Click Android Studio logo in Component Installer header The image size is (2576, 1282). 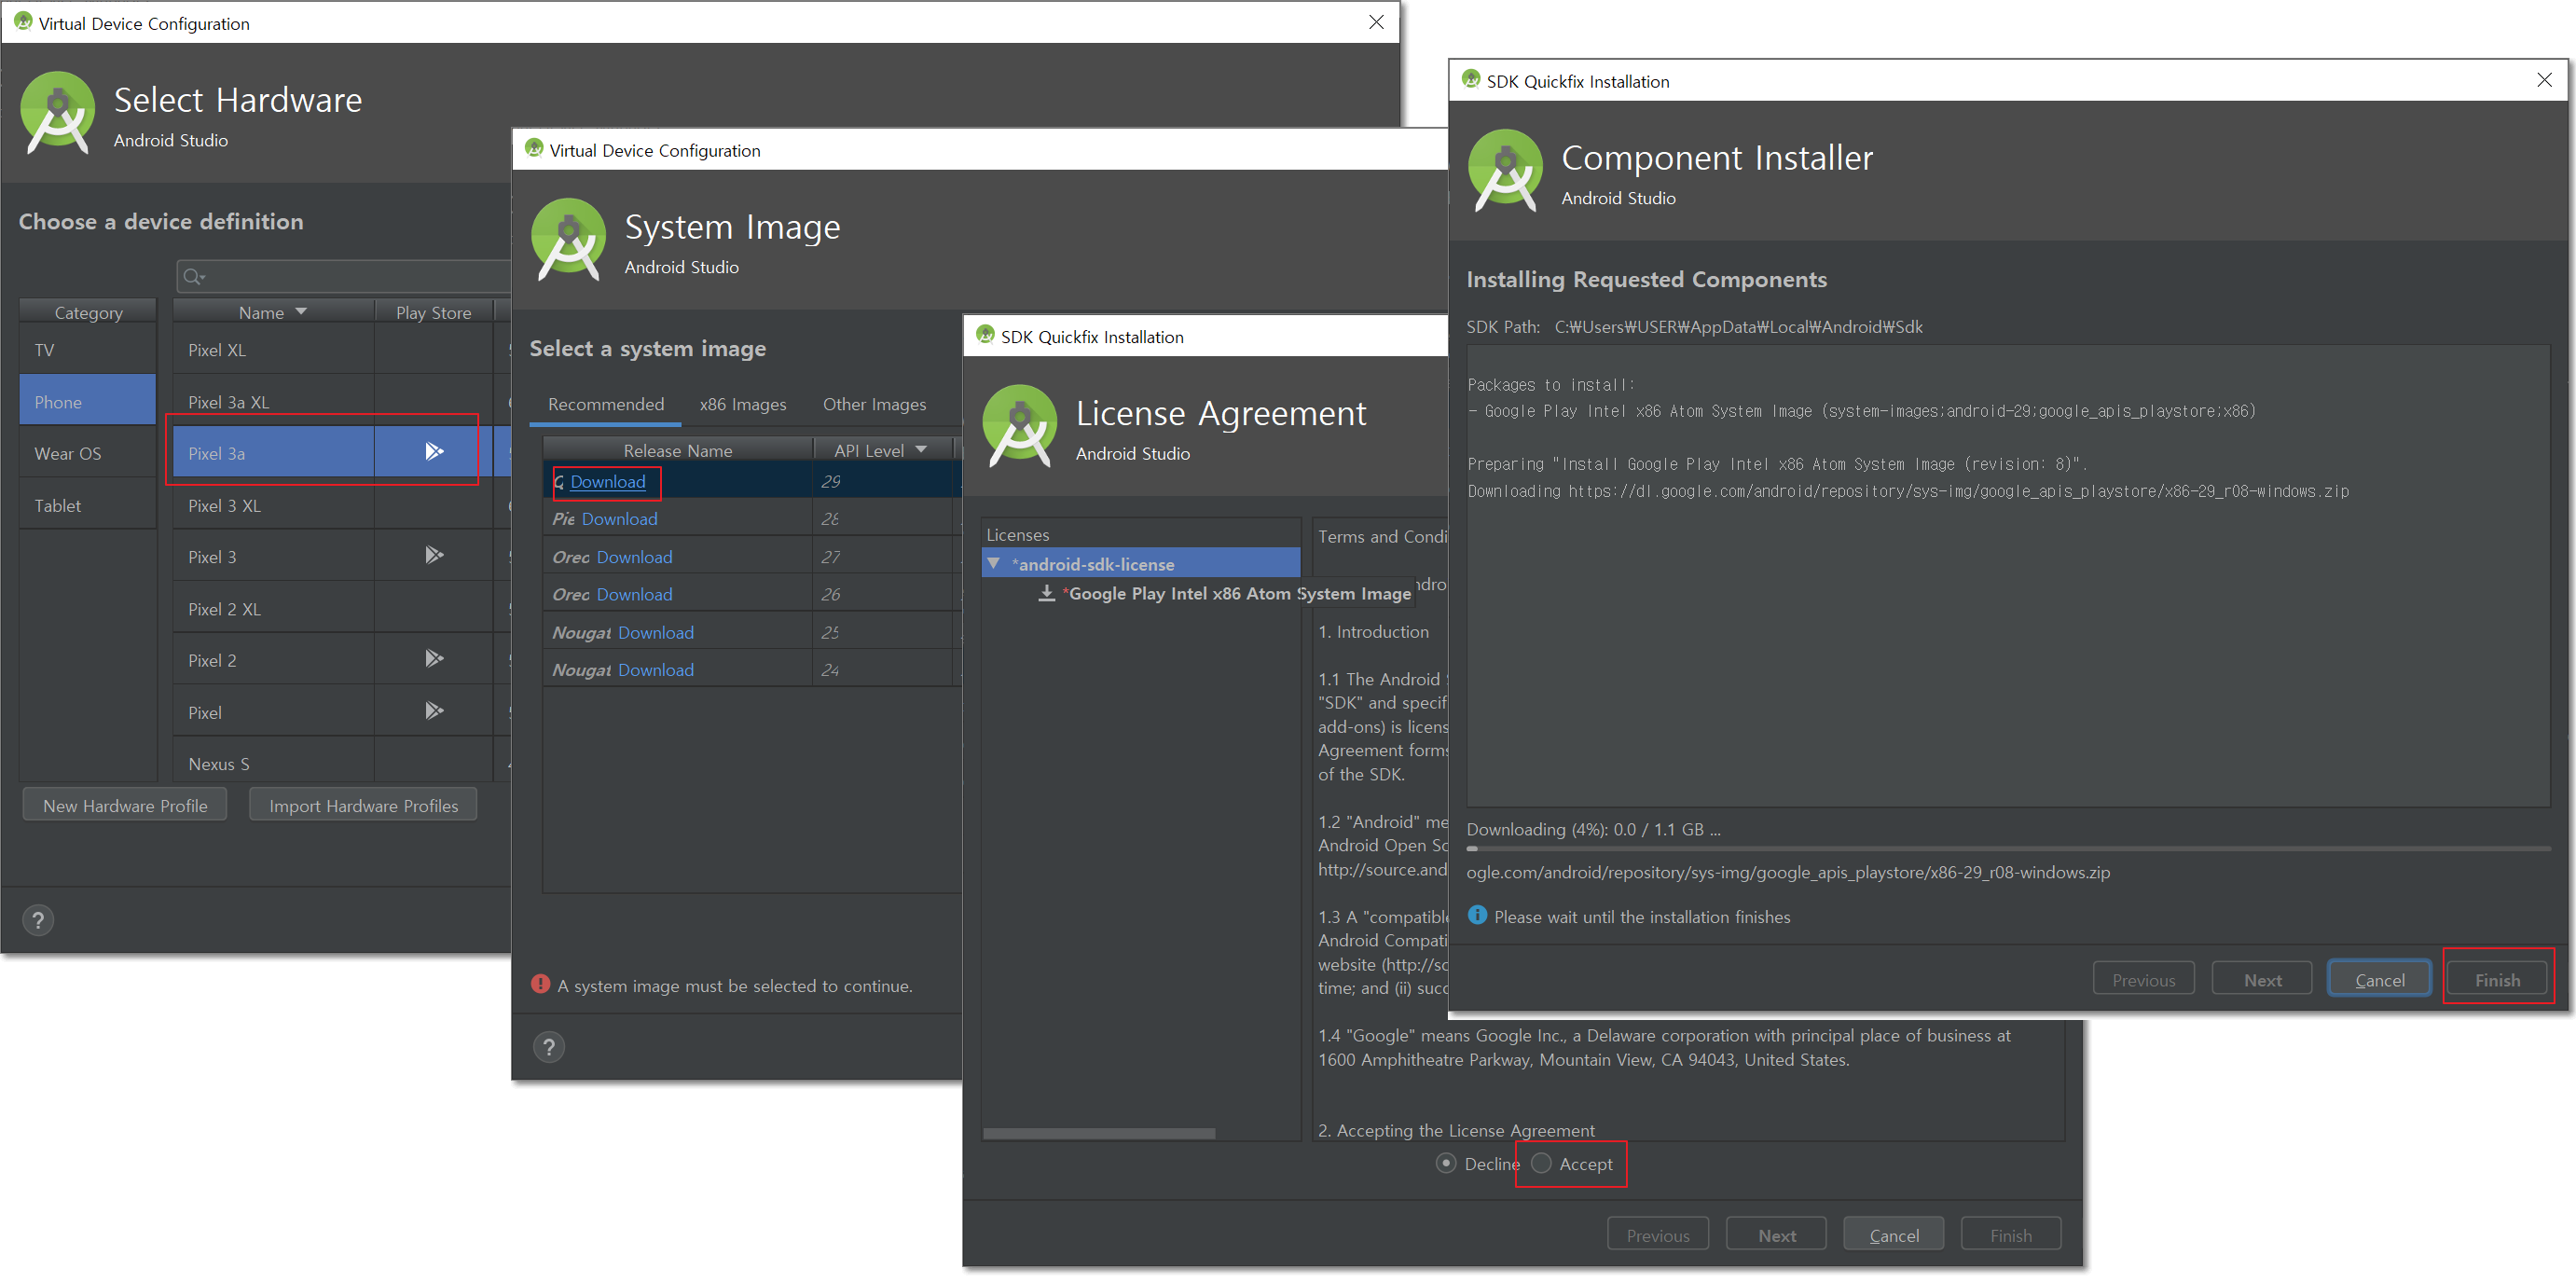tap(1506, 171)
